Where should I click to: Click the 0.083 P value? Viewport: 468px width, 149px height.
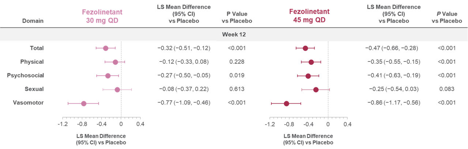pyautogui.click(x=447, y=89)
